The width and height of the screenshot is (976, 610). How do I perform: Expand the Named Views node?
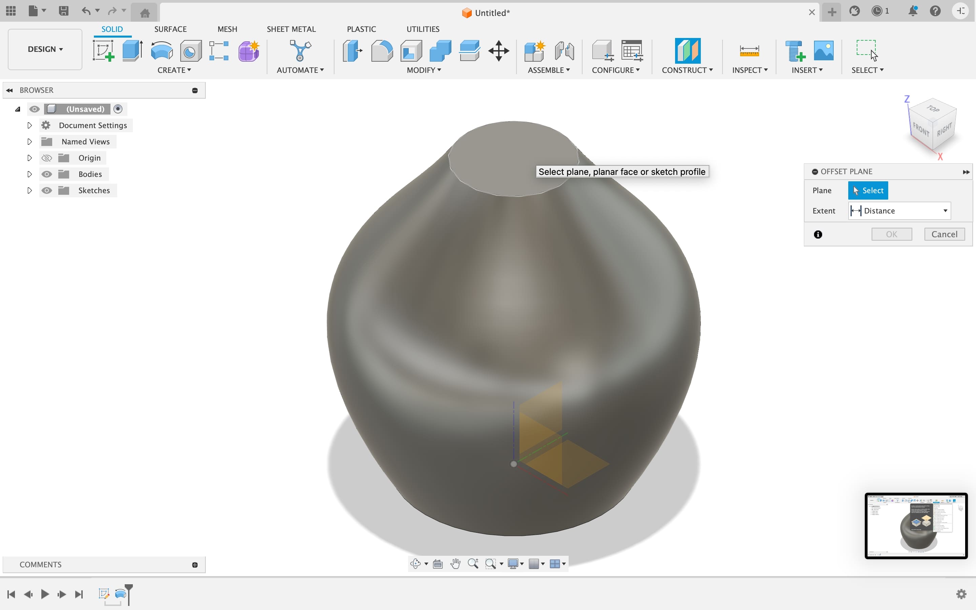point(29,142)
